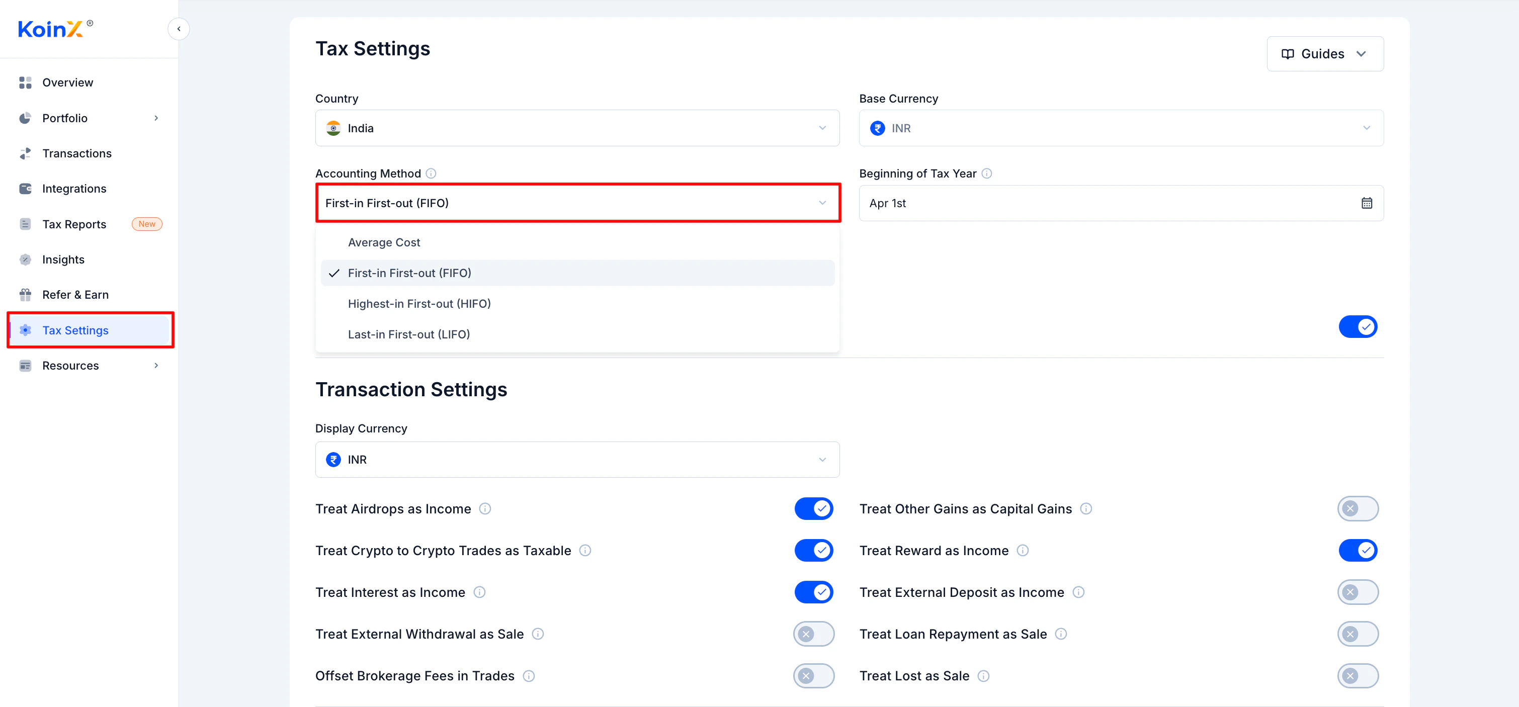
Task: Enable Treat Other Gains as Capital Gains
Action: 1357,509
